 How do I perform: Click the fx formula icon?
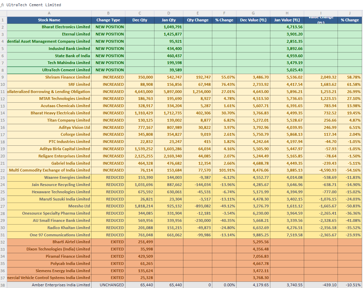[2, 5]
